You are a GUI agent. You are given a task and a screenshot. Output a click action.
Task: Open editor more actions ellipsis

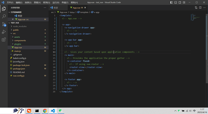point(204,8)
